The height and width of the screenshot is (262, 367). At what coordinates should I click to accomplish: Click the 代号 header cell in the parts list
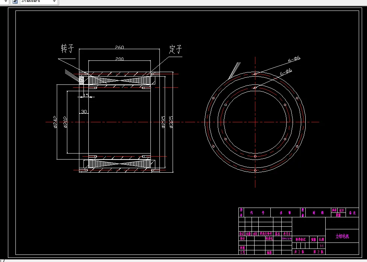point(257,213)
